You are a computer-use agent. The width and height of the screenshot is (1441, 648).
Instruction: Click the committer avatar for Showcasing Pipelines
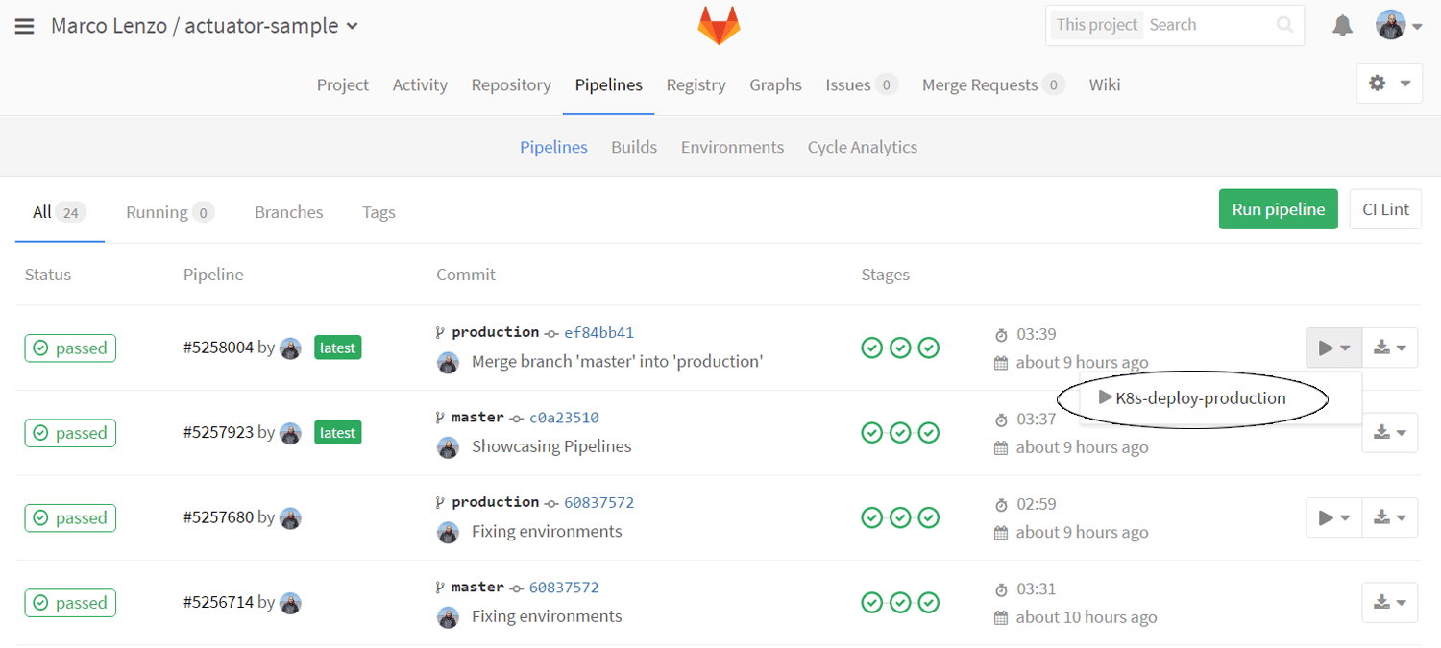point(448,446)
